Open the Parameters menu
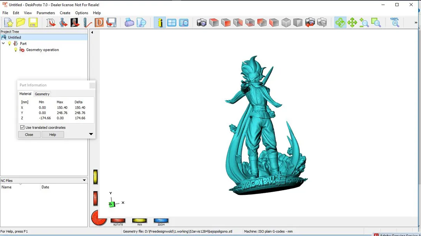This screenshot has height=236, width=421. 46,13
